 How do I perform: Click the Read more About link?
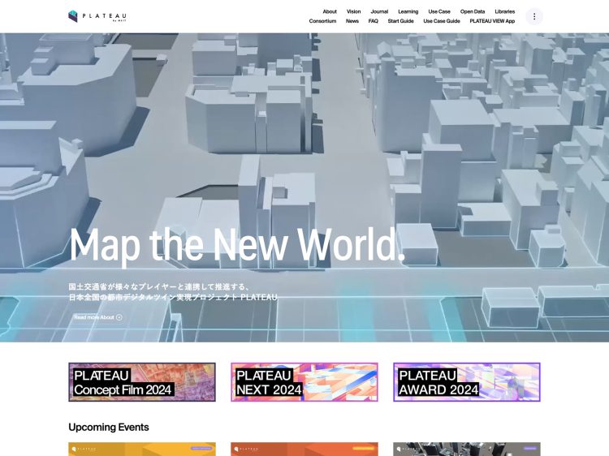click(x=98, y=317)
